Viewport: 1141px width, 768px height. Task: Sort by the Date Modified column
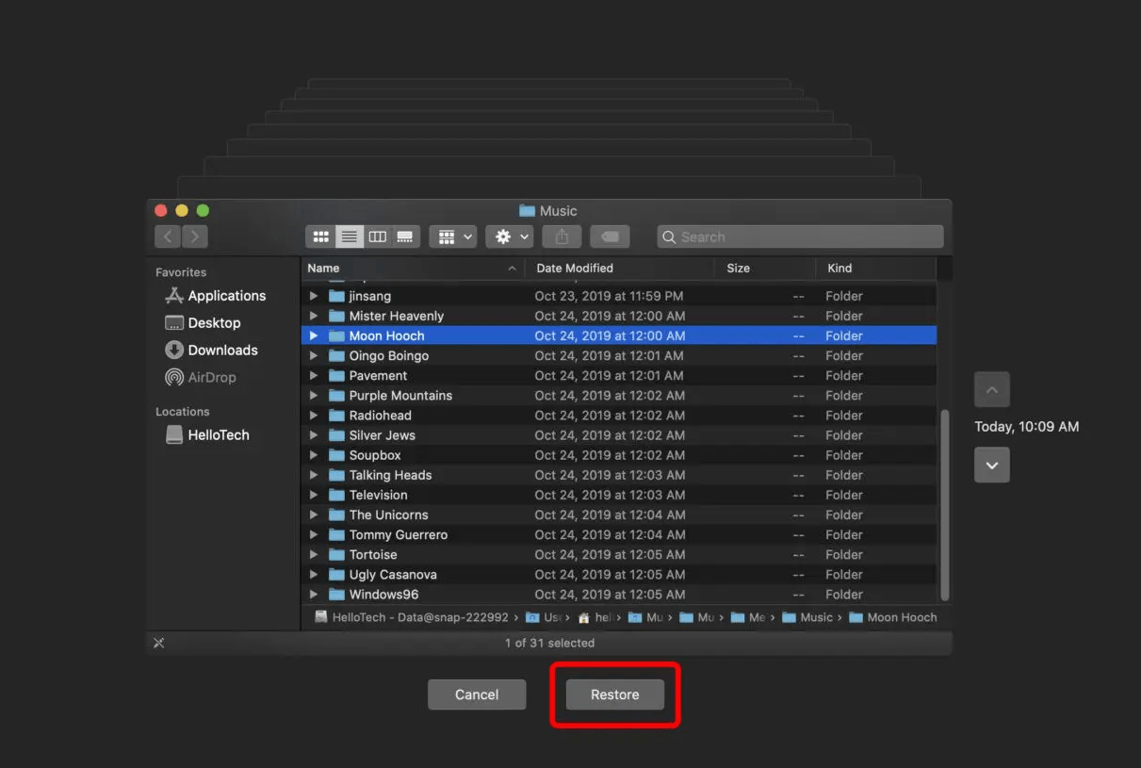pos(620,269)
